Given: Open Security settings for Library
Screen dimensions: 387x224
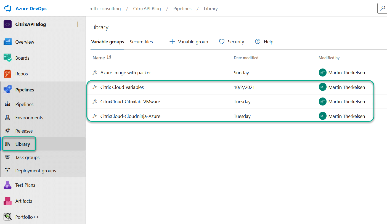Looking at the screenshot, I should [x=232, y=42].
